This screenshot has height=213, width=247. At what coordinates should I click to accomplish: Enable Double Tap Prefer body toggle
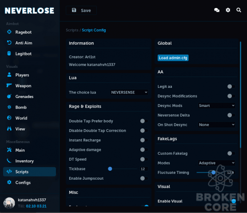pyautogui.click(x=144, y=121)
